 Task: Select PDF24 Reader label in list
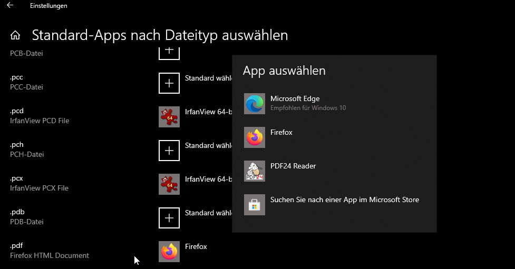coord(293,166)
